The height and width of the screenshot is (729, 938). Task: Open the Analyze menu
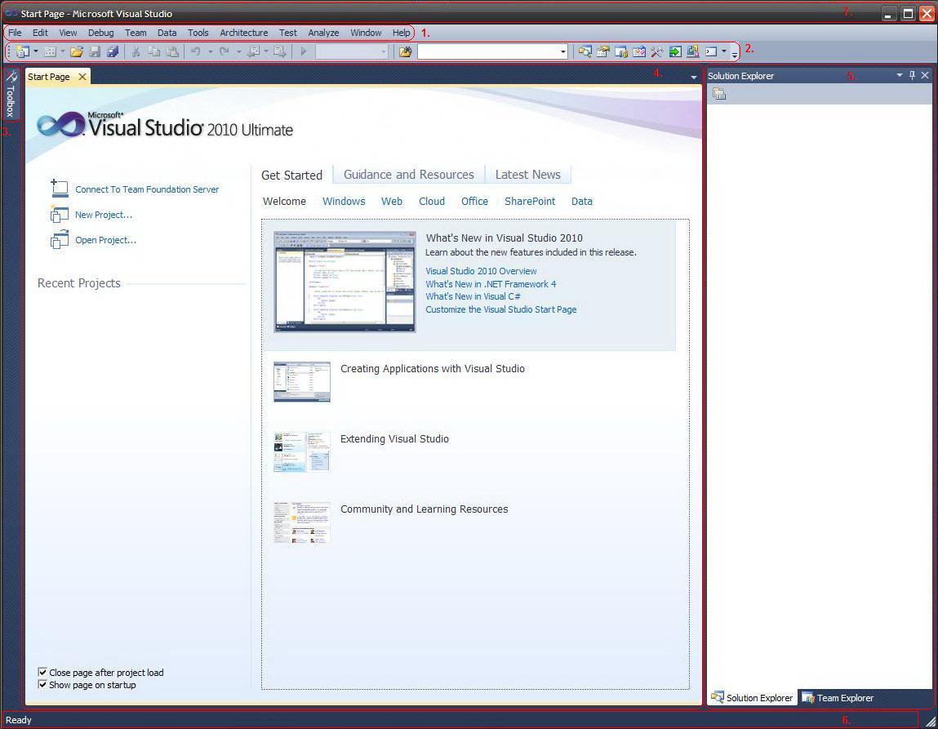coord(323,33)
